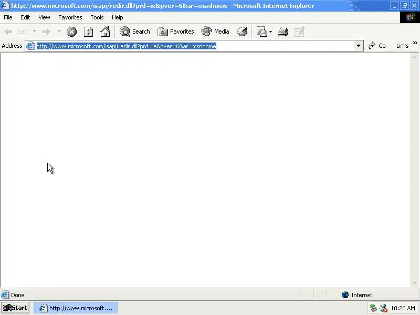Click the IE icon in title bar

coord(5,5)
